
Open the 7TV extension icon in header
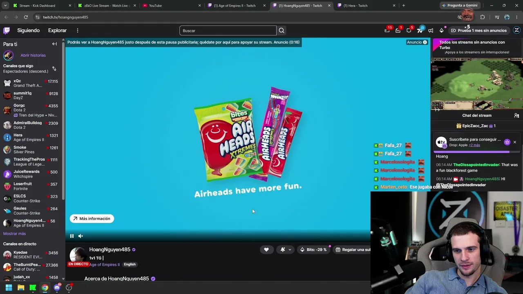[x=420, y=30]
